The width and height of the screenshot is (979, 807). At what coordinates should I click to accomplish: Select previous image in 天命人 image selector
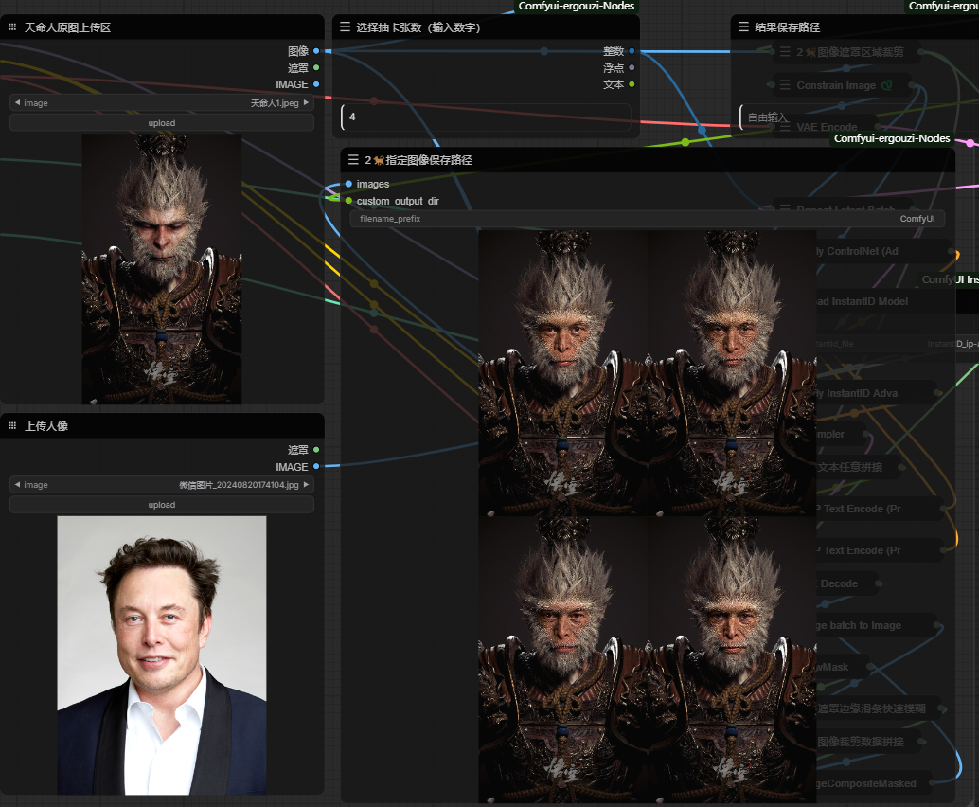tap(17, 102)
